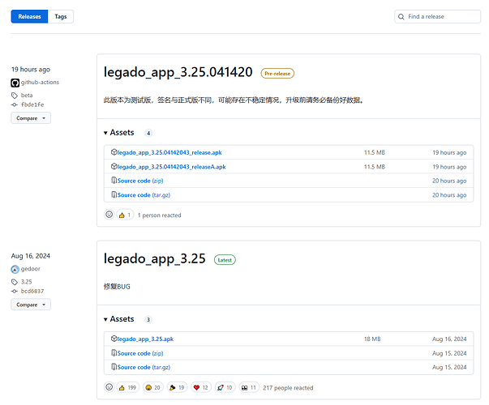The height and width of the screenshot is (405, 489).
Task: Toggle thumbs up reaction with 199
Action: [x=128, y=387]
